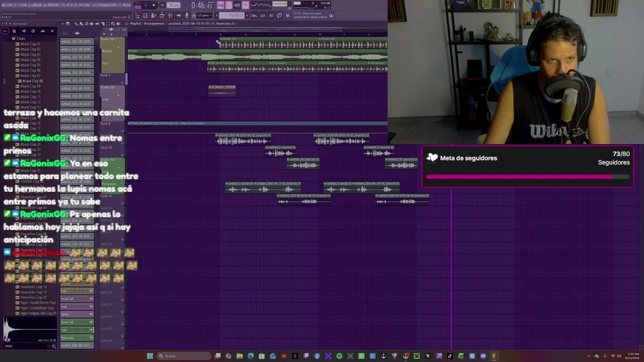
Task: Toggle the Des. modifier button
Action: [254, 16]
